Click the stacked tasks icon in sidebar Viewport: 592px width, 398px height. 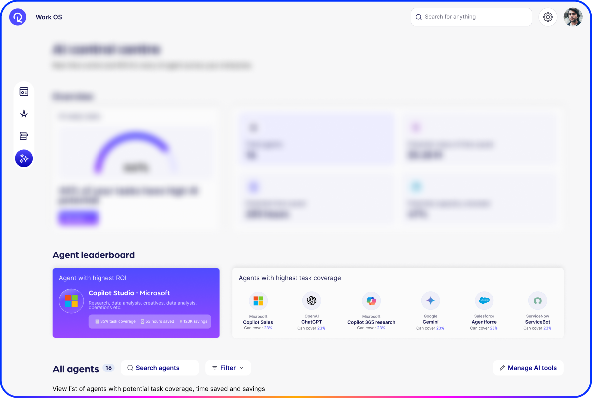tap(24, 136)
